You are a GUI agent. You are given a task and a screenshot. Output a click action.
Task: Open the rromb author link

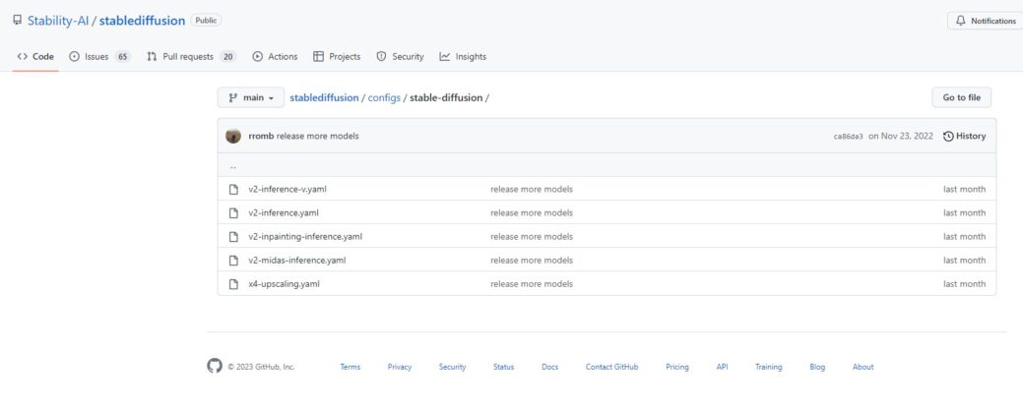[261, 136]
